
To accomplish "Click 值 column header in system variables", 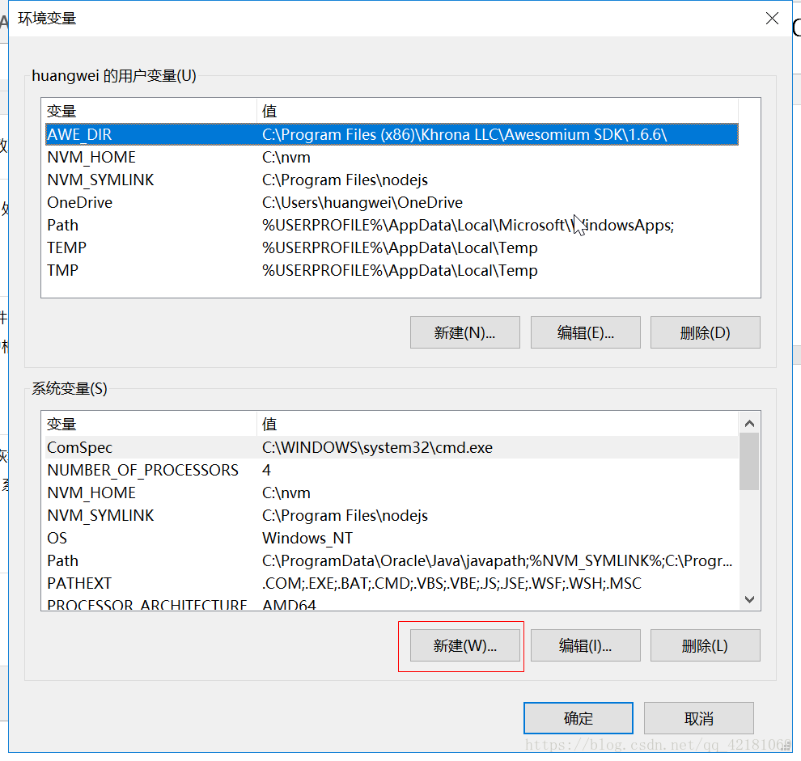I will pyautogui.click(x=498, y=424).
